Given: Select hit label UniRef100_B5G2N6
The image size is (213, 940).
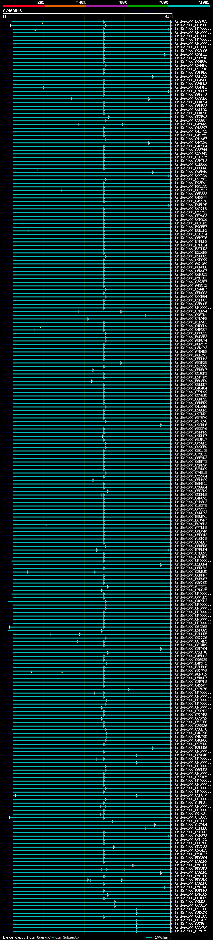Looking at the screenshot, I should pyautogui.click(x=191, y=887).
